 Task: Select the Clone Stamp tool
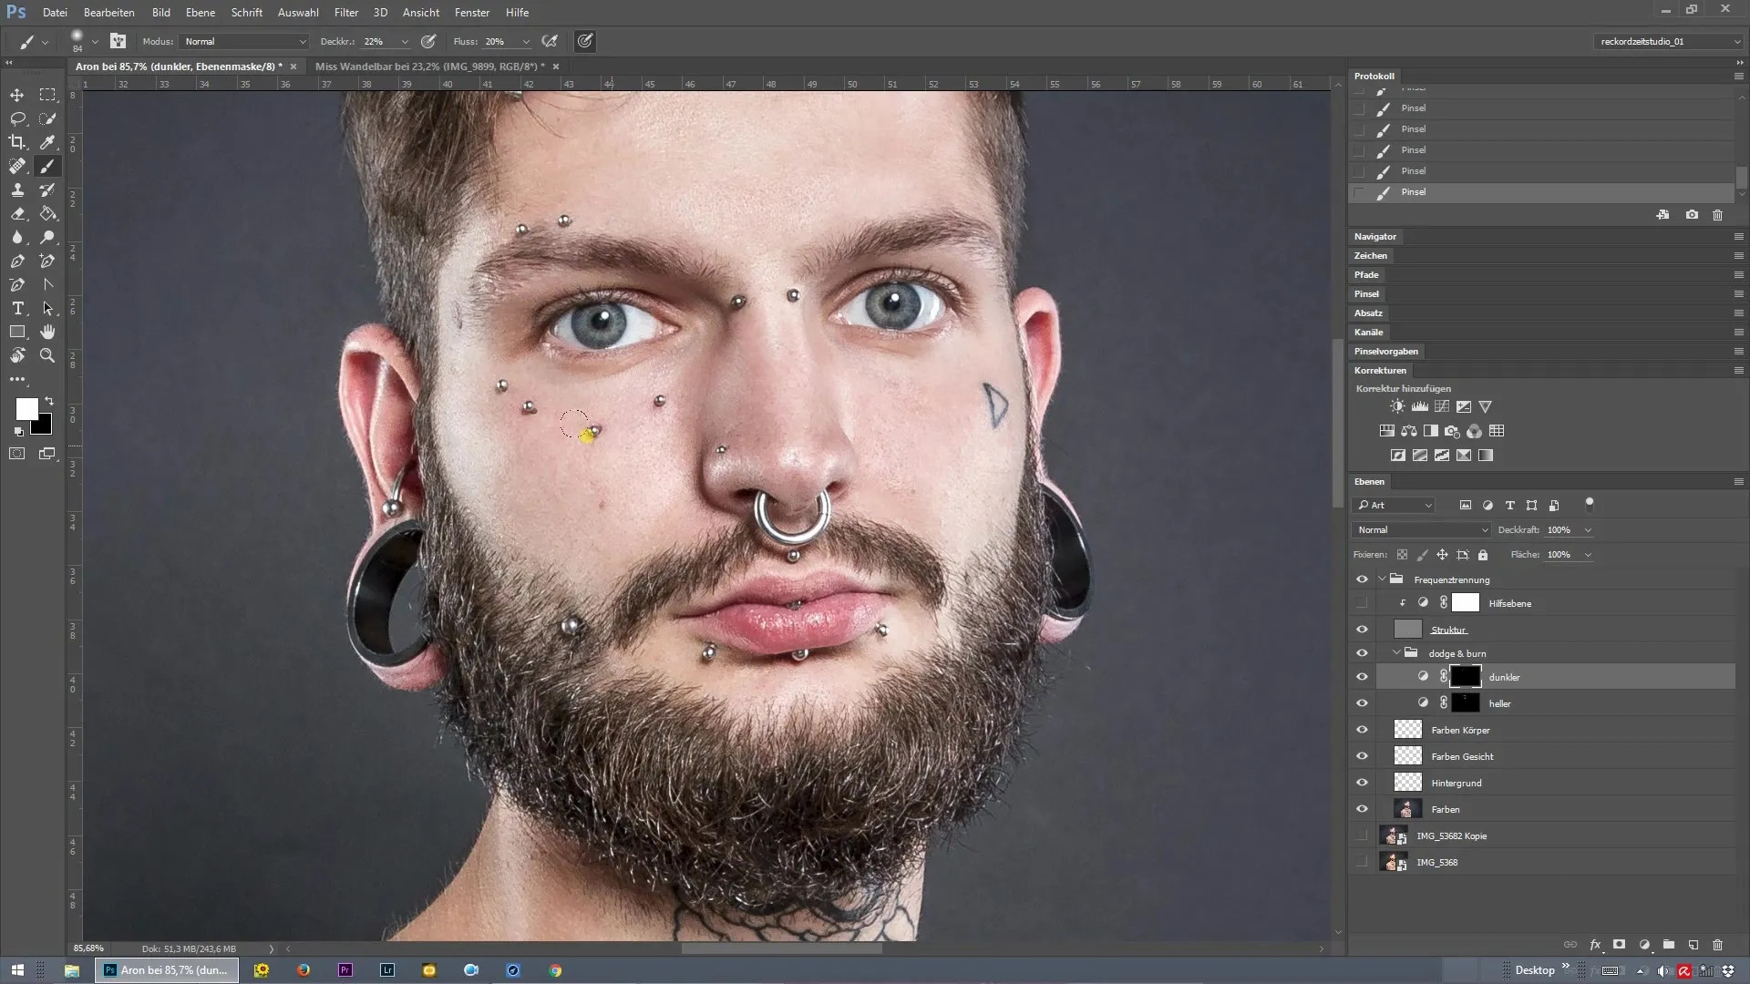(x=17, y=190)
